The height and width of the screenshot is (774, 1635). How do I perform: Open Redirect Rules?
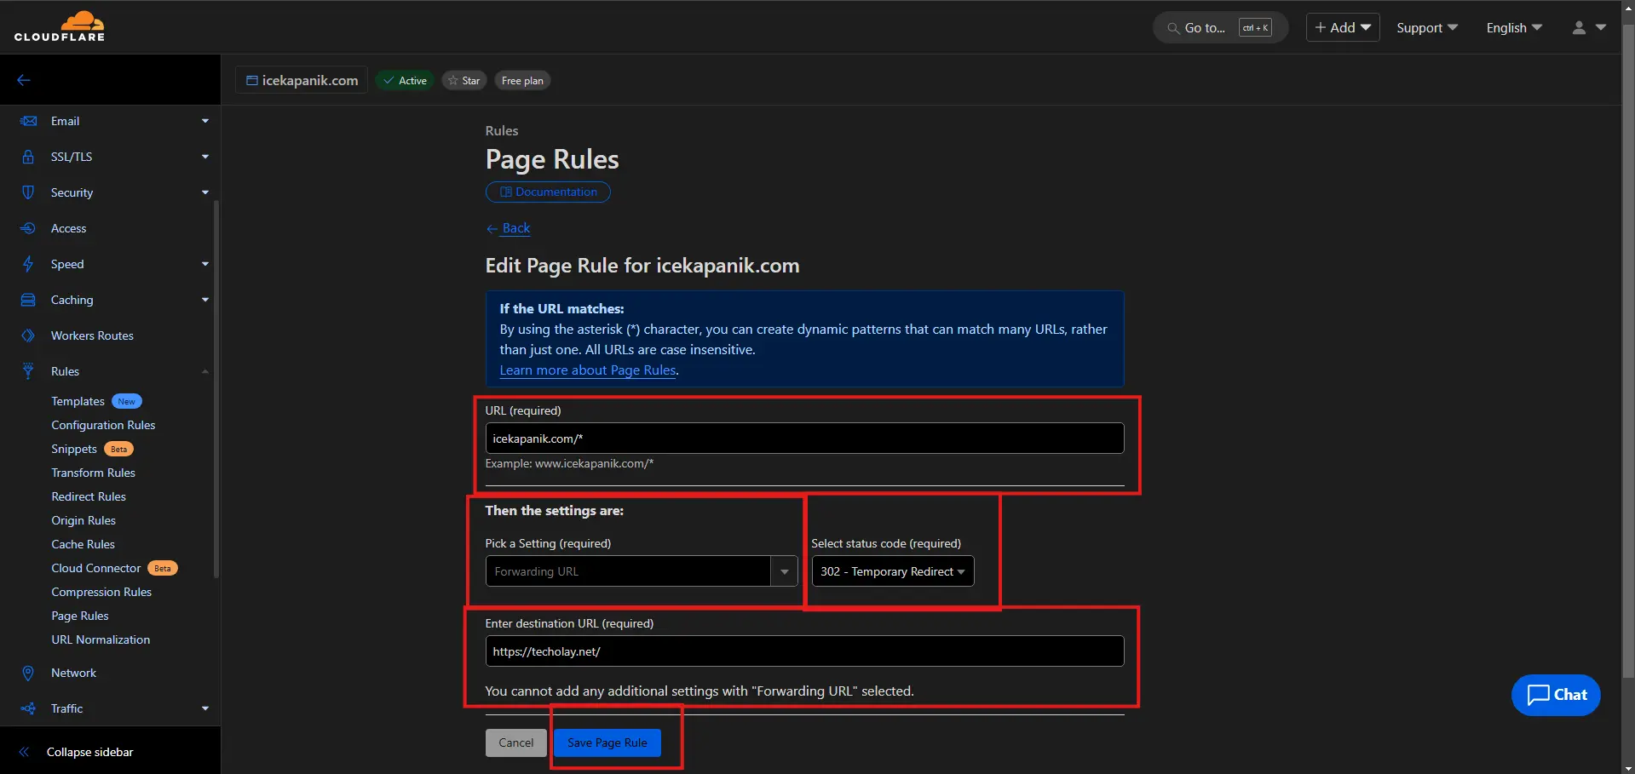[x=89, y=496]
